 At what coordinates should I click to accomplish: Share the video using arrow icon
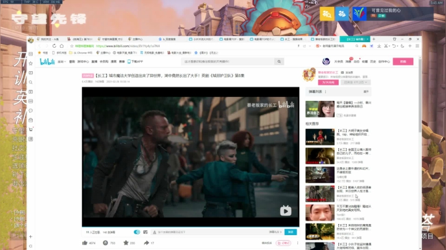146,243
